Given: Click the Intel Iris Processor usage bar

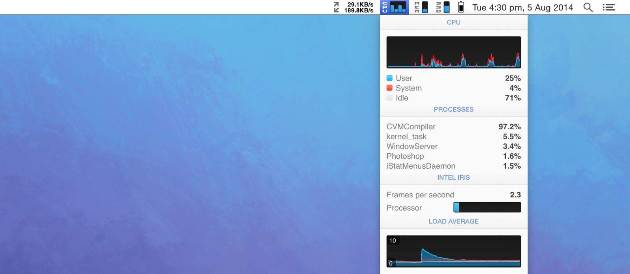Looking at the screenshot, I should (x=487, y=207).
